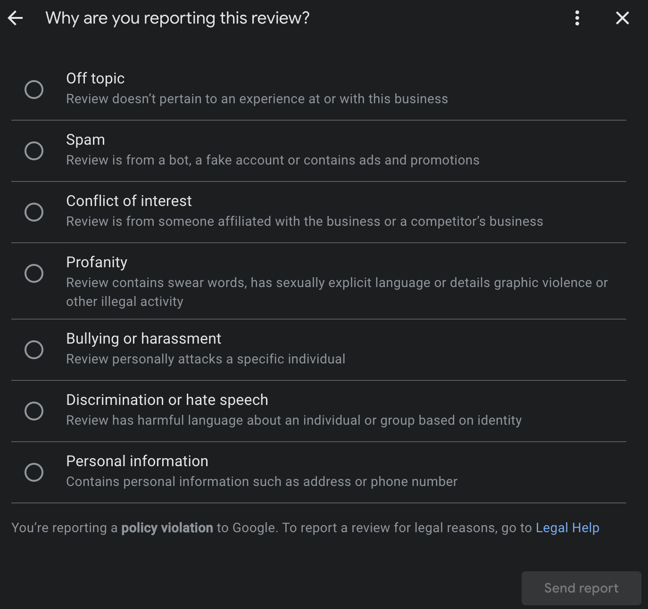This screenshot has height=609, width=648.
Task: Choose Discrimination or hate speech
Action: tap(33, 411)
